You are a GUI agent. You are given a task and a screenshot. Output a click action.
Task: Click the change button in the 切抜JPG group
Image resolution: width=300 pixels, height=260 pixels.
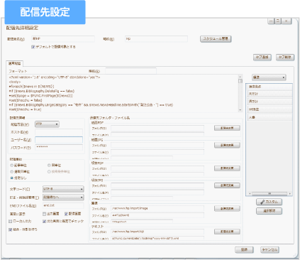(x=227, y=185)
